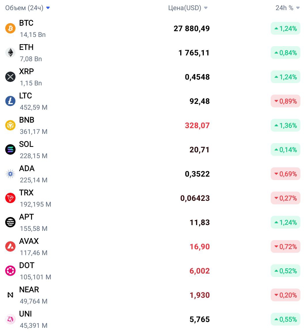Open the TRON TRX icon
The height and width of the screenshot is (333, 307).
[10, 198]
